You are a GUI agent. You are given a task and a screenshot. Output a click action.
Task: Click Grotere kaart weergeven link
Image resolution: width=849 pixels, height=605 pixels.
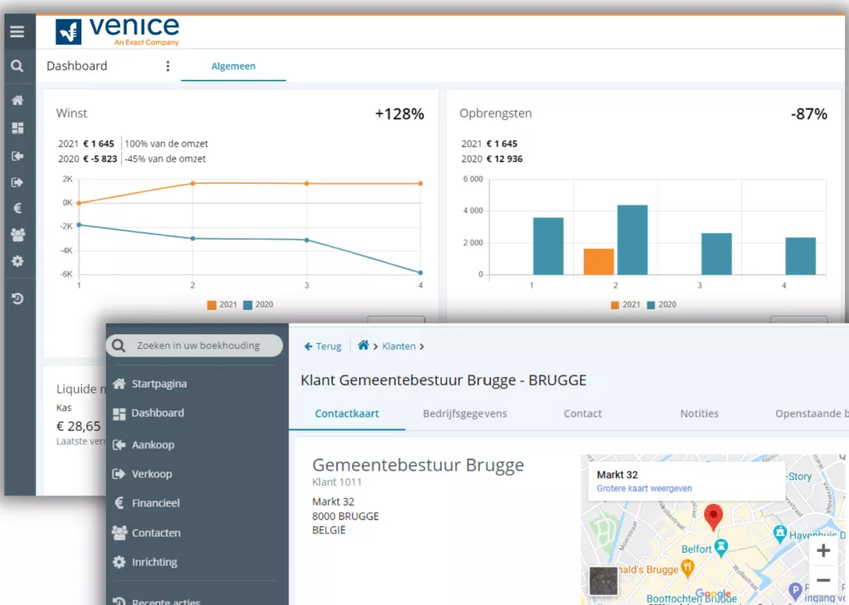click(x=644, y=489)
